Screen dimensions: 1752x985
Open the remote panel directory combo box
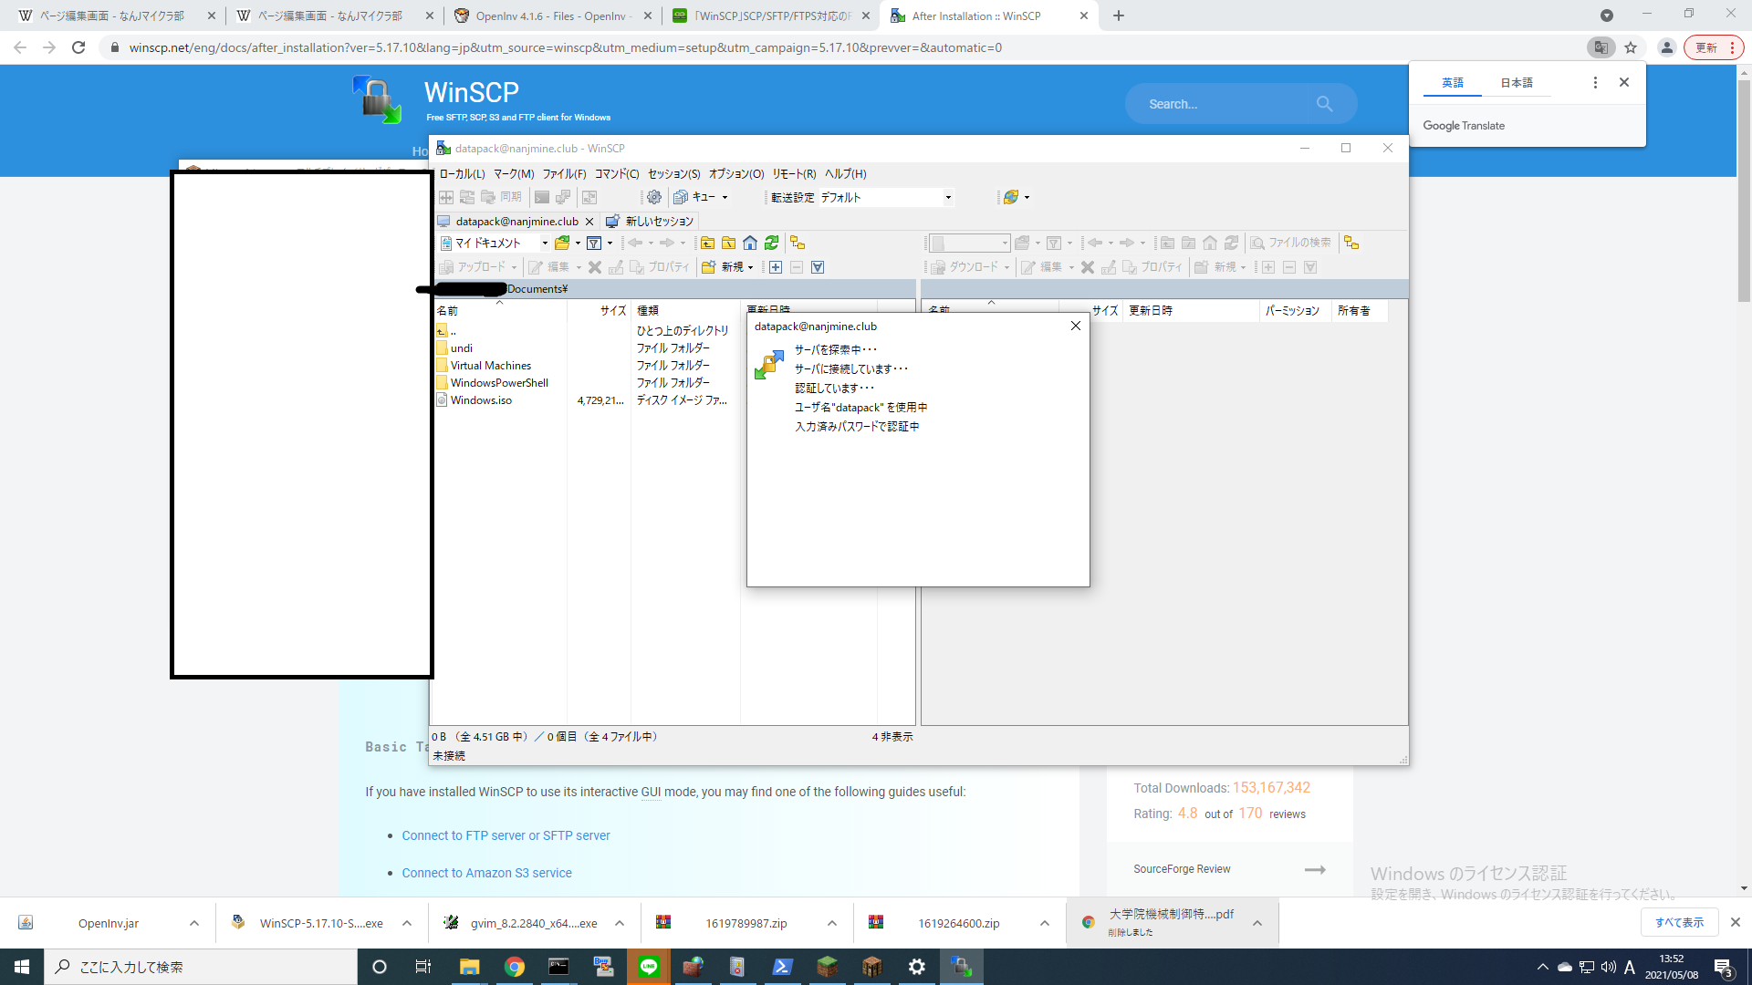tap(969, 243)
